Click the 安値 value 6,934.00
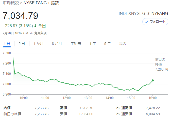Image resolution: width=171 pixels, height=119 pixels. point(86,114)
